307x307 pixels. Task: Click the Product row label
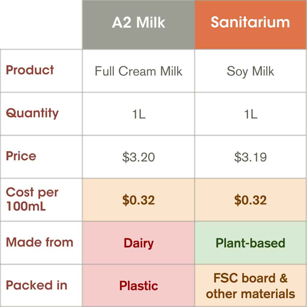[x=30, y=70]
